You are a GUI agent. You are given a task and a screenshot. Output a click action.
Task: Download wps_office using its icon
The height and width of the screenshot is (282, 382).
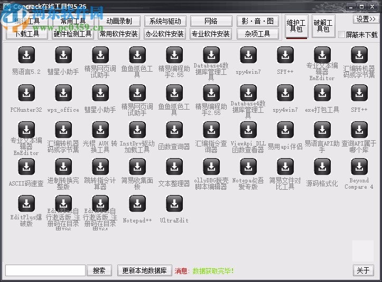click(x=63, y=93)
